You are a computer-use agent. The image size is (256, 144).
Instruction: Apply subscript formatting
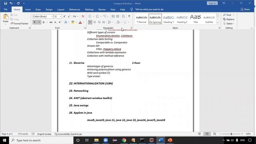point(55,22)
